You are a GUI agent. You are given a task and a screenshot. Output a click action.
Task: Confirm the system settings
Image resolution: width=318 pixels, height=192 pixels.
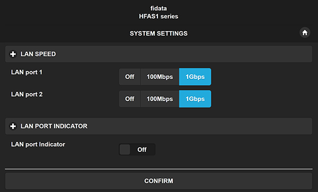pyautogui.click(x=158, y=181)
